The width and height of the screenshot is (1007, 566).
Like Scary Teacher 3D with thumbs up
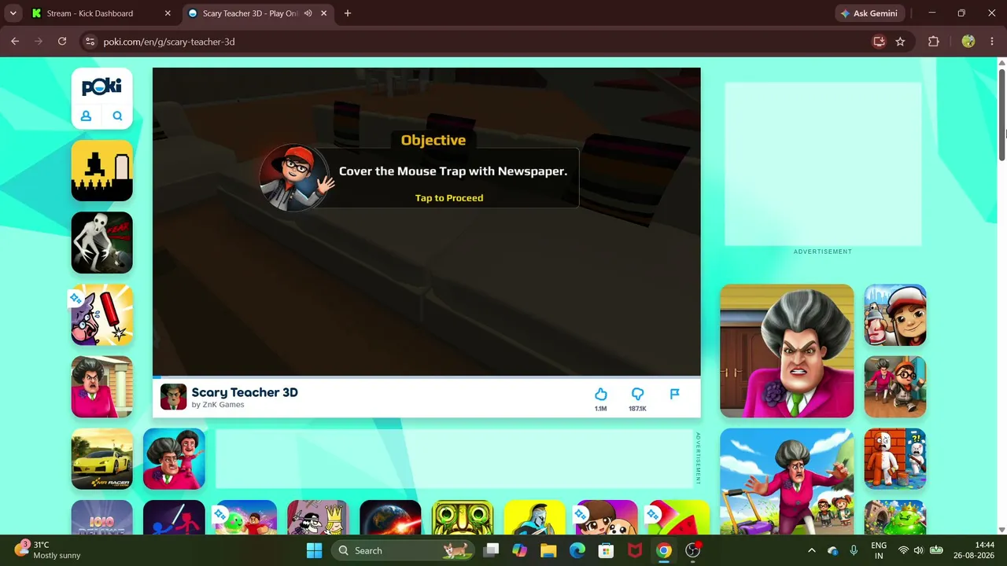(601, 394)
